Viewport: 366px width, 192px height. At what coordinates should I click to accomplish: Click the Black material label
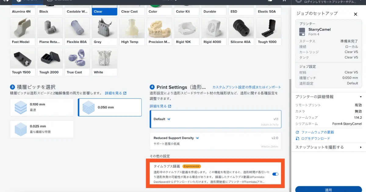tap(44, 12)
